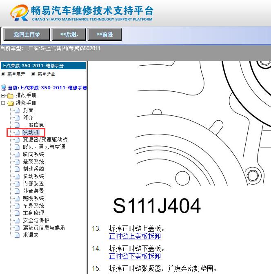Click the page icon beside 外部装置
This screenshot has height=274, width=271.
tap(17, 191)
